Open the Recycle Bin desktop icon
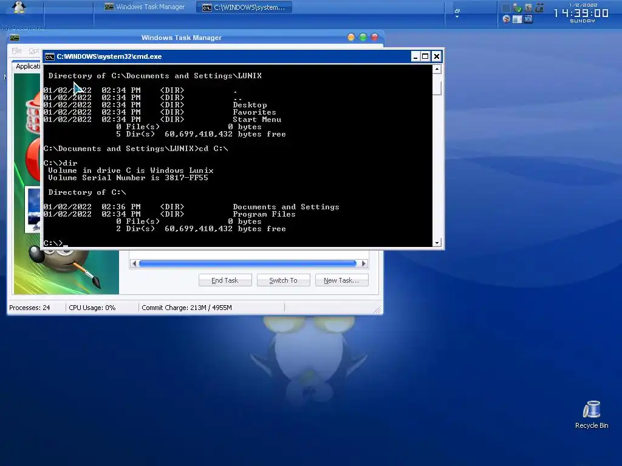622x466 pixels. click(x=592, y=410)
